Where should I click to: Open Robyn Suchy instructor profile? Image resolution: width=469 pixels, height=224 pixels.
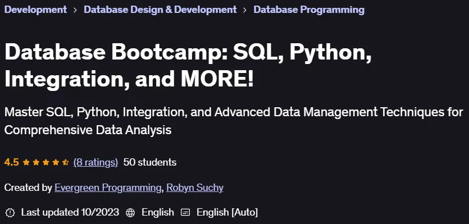[195, 188]
